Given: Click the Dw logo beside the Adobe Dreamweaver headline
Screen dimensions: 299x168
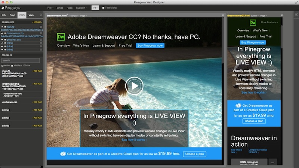Looking at the screenshot, I should tap(61, 37).
